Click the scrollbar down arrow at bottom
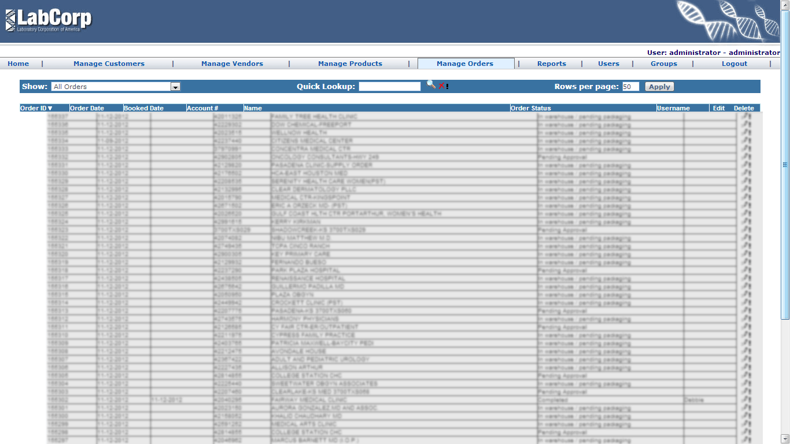This screenshot has width=790, height=444. click(785, 439)
